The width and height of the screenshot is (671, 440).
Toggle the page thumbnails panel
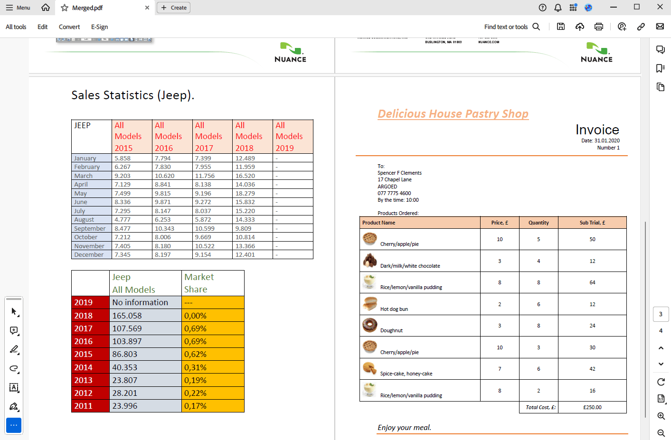661,87
